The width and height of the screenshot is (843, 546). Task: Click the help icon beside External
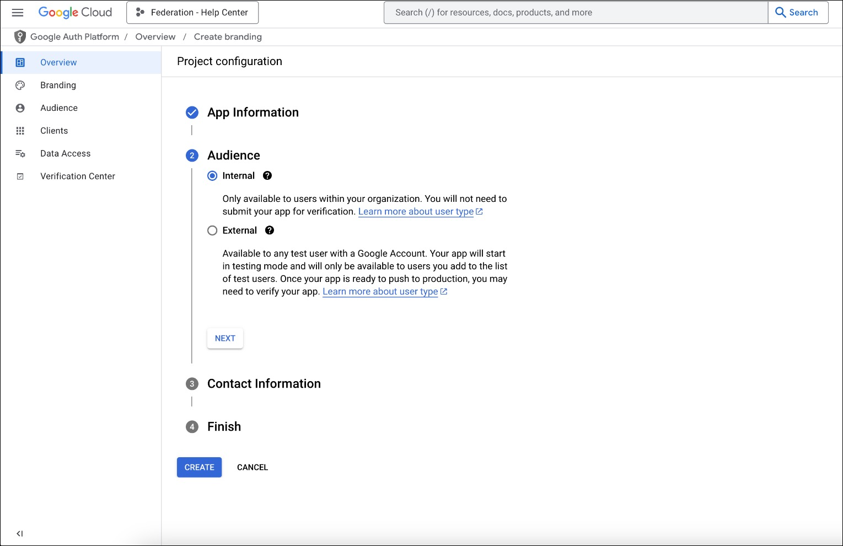269,230
